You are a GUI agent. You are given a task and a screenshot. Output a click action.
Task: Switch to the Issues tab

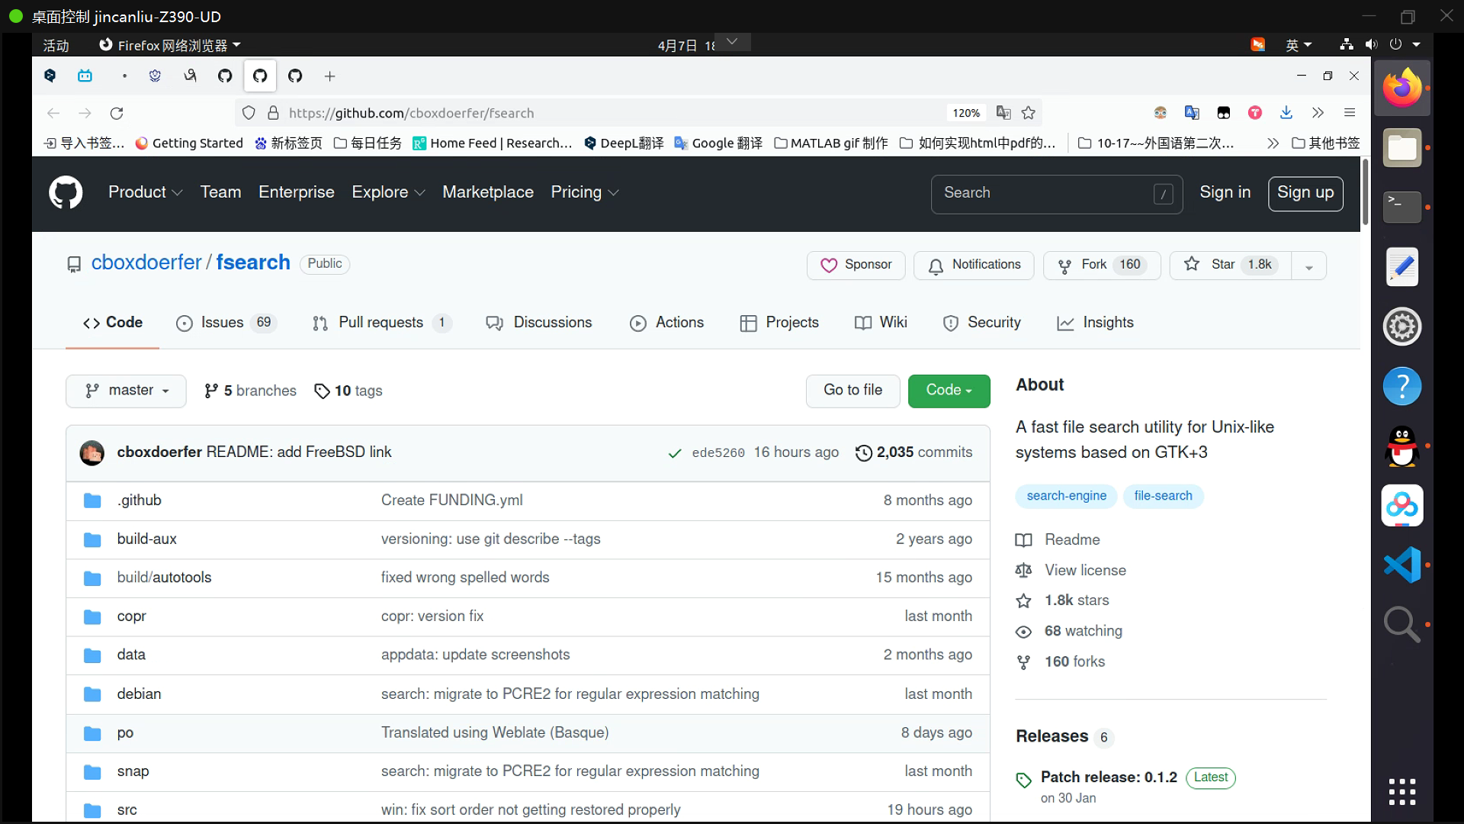(223, 323)
